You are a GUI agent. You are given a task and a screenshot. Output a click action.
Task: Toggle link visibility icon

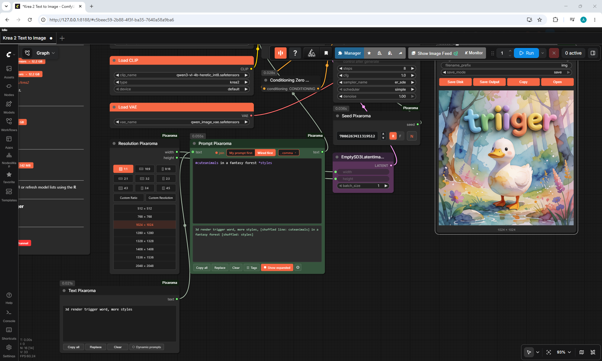593,352
